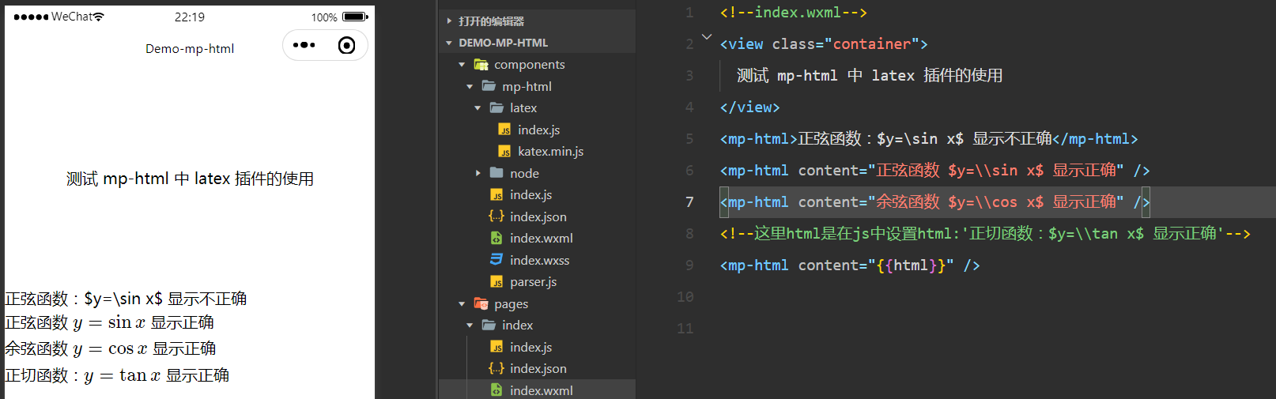Click the 余弦函数 content string on line 7
The image size is (1276, 399).
tap(996, 202)
